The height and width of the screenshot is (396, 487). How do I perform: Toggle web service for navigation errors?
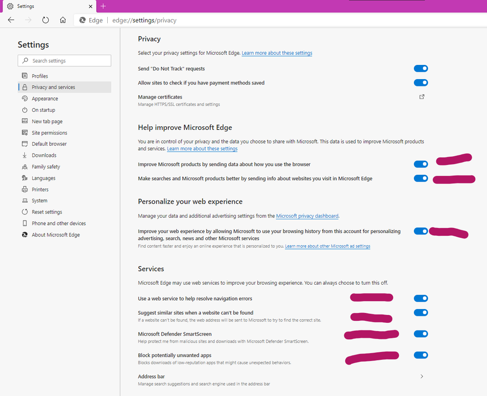(x=421, y=298)
